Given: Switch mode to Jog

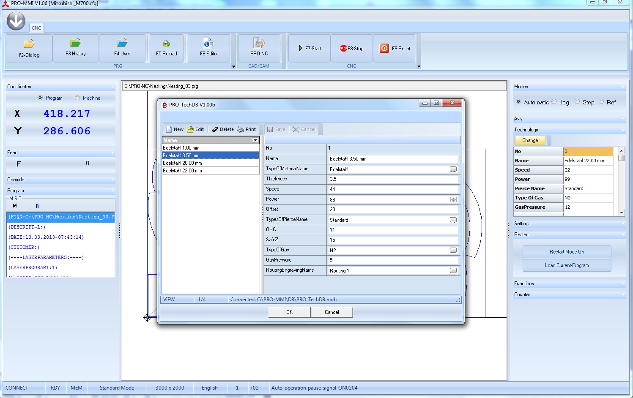Looking at the screenshot, I should (x=554, y=102).
